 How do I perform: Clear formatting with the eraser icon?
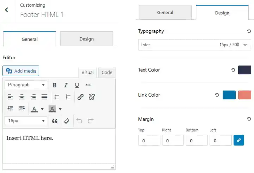(x=67, y=121)
